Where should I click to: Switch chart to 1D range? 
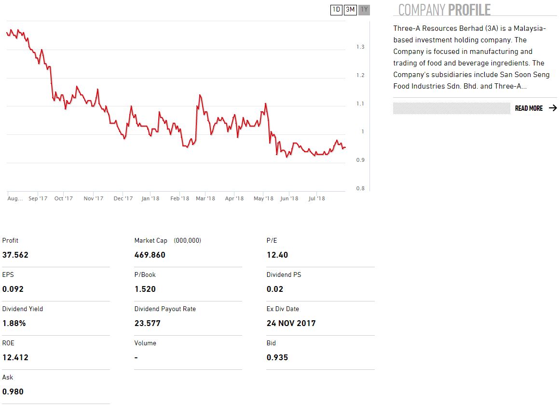click(x=336, y=10)
